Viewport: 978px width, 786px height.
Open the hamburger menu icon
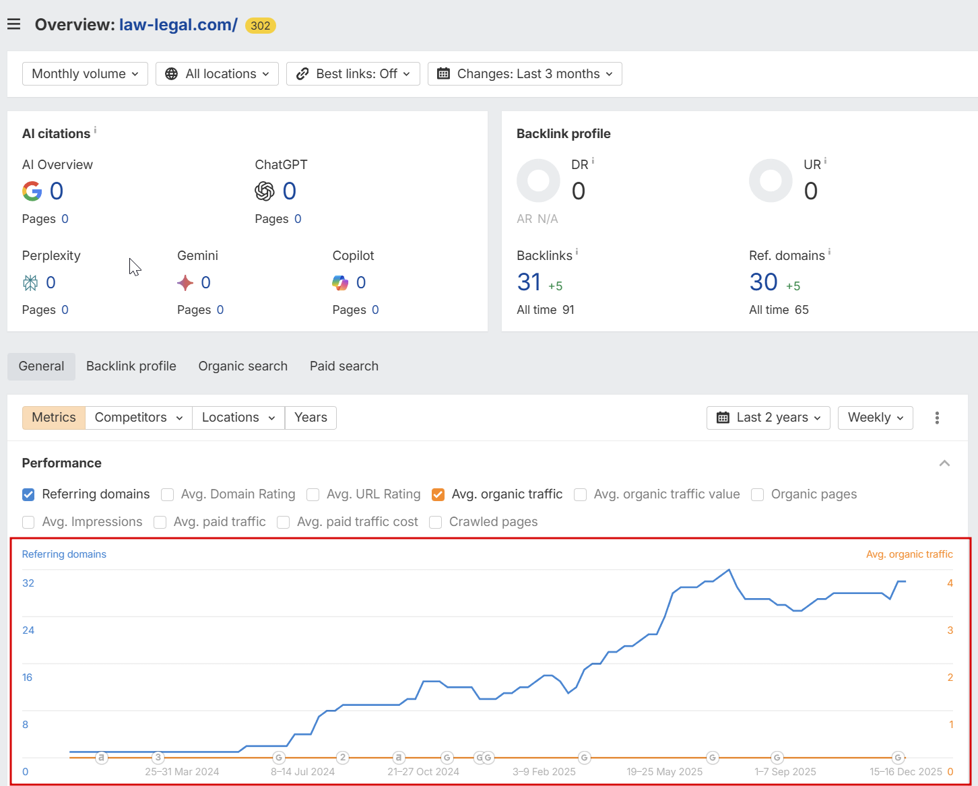[x=13, y=25]
